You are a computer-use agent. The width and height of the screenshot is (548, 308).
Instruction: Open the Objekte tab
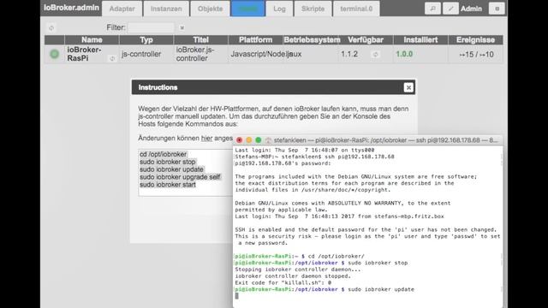[210, 9]
